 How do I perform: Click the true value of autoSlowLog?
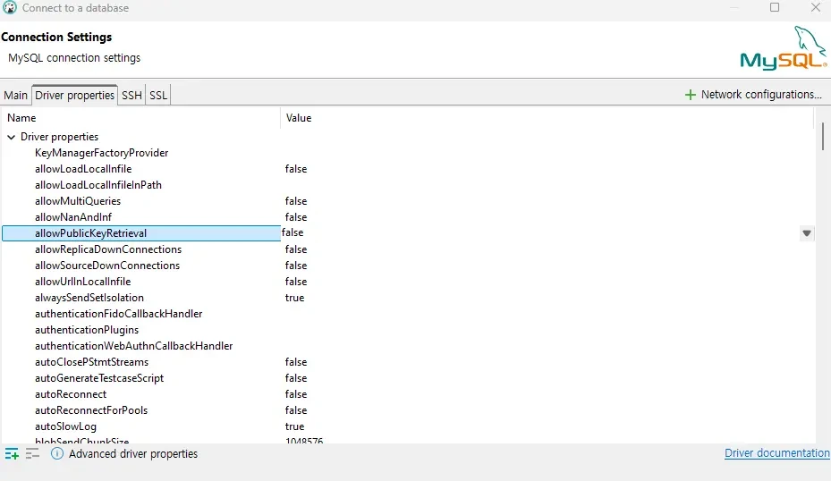[294, 426]
